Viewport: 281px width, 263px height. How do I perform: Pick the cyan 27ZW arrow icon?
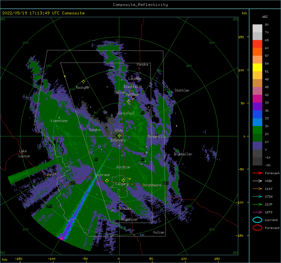(x=257, y=197)
